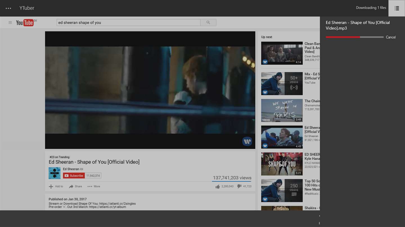Open Ed Sheeran channel name link
This screenshot has width=405, height=227.
click(71, 169)
